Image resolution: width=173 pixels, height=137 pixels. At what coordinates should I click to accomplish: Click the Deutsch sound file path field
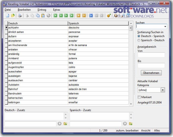click(x=30, y=124)
